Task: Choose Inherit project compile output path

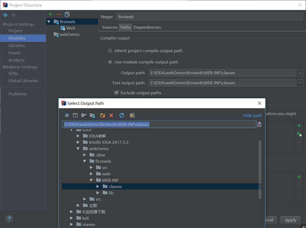Action: click(110, 51)
